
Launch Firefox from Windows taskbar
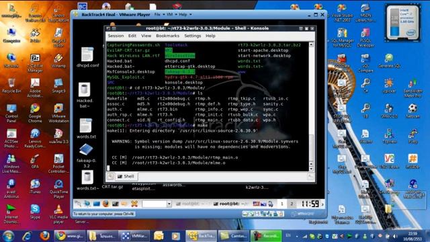click(44, 236)
